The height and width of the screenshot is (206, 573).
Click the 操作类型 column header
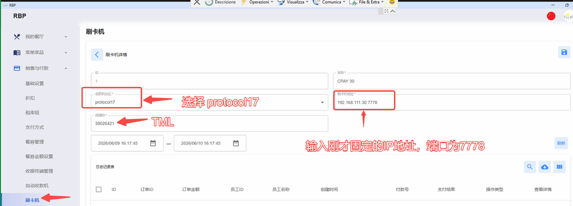495,190
